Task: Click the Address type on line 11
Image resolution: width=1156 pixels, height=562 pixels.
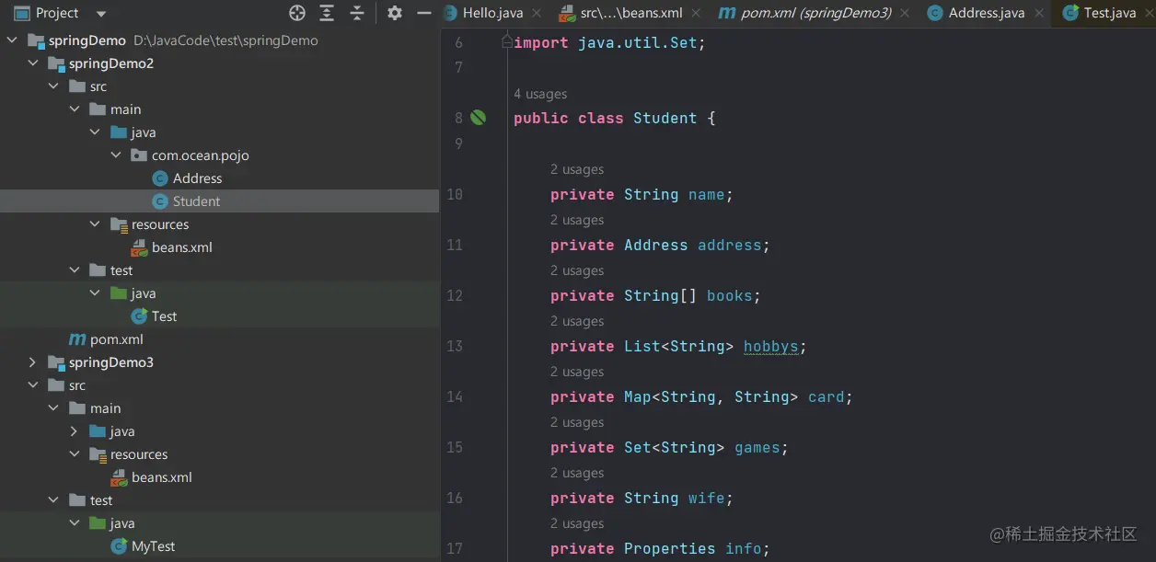Action: [x=655, y=246]
